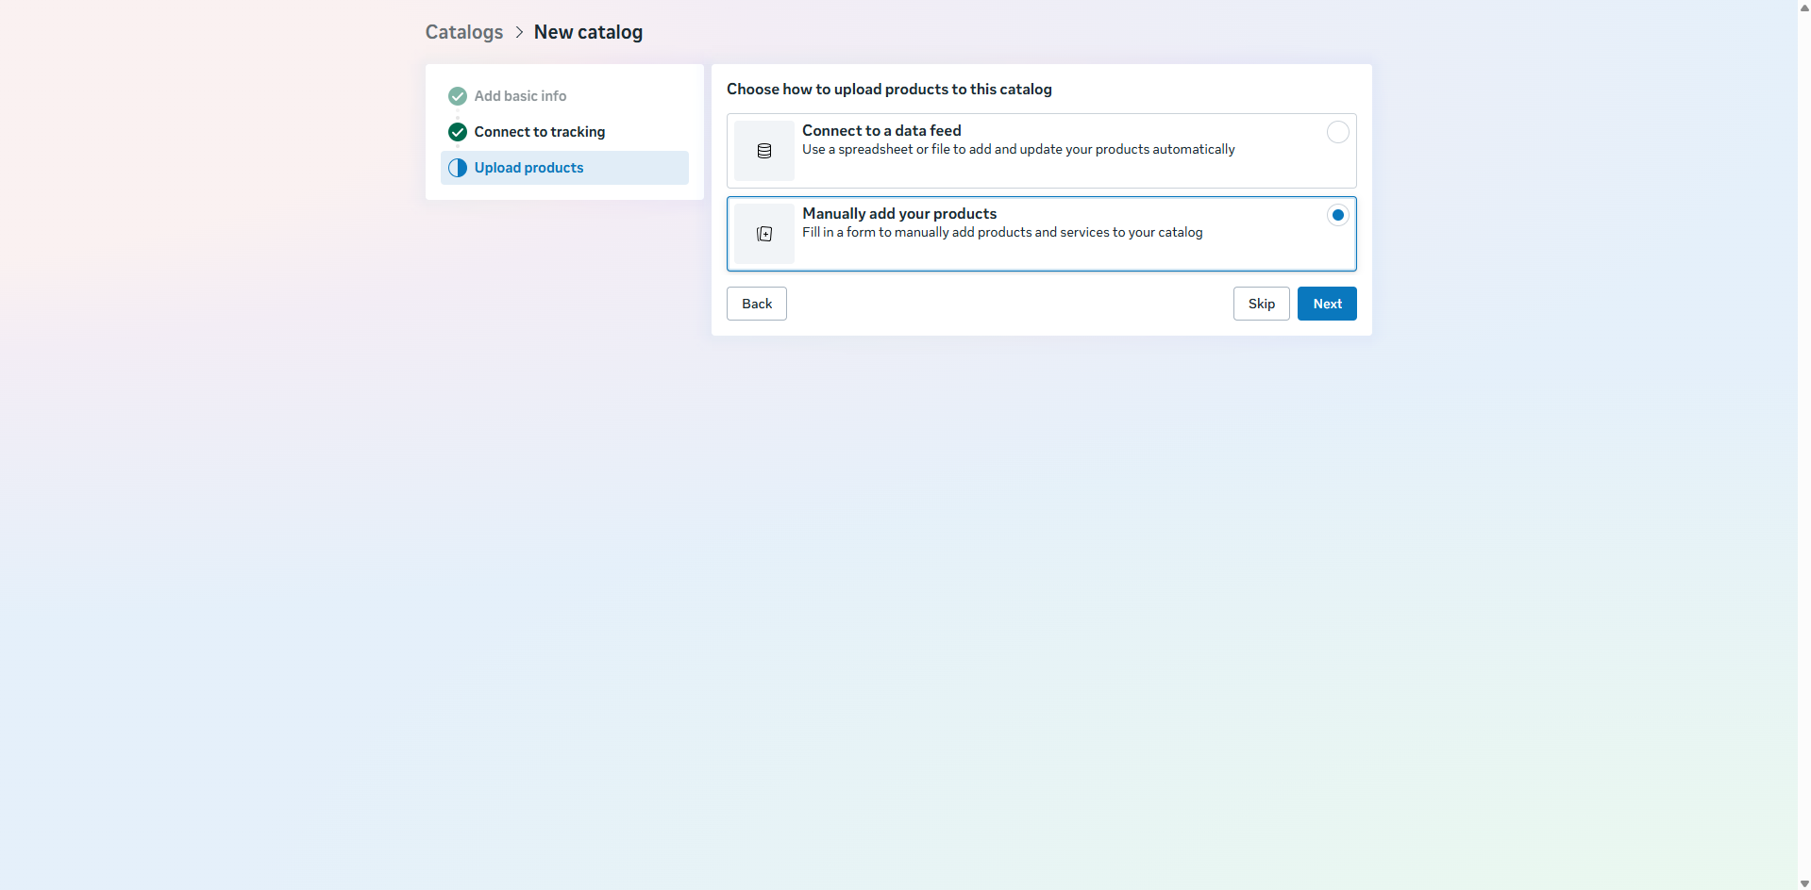Select the Connect to a data feed radio button
Viewport: 1811px width, 890px height.
[x=1337, y=132]
